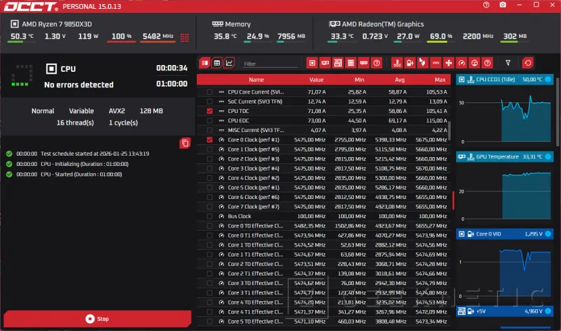The image size is (561, 331).
Task: Click the reset sensor statistics icon
Action: tap(528, 63)
